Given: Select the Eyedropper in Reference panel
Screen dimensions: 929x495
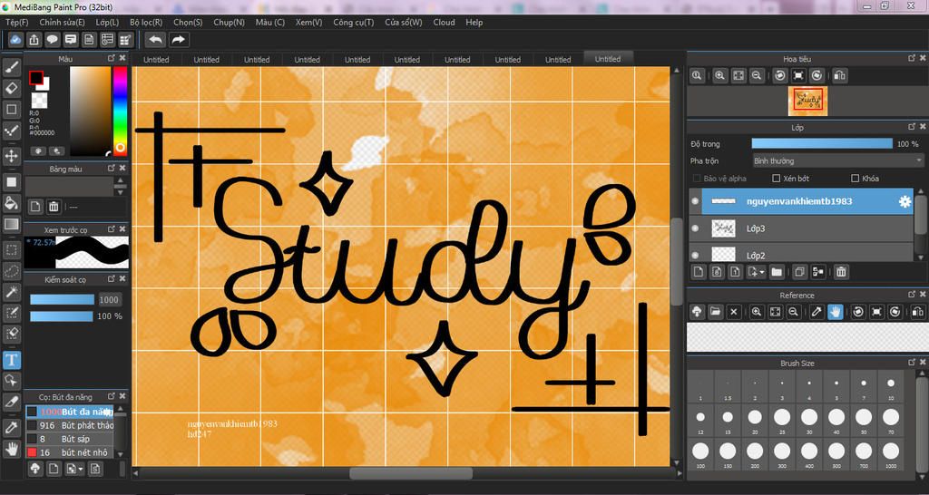Looking at the screenshot, I should 817,312.
